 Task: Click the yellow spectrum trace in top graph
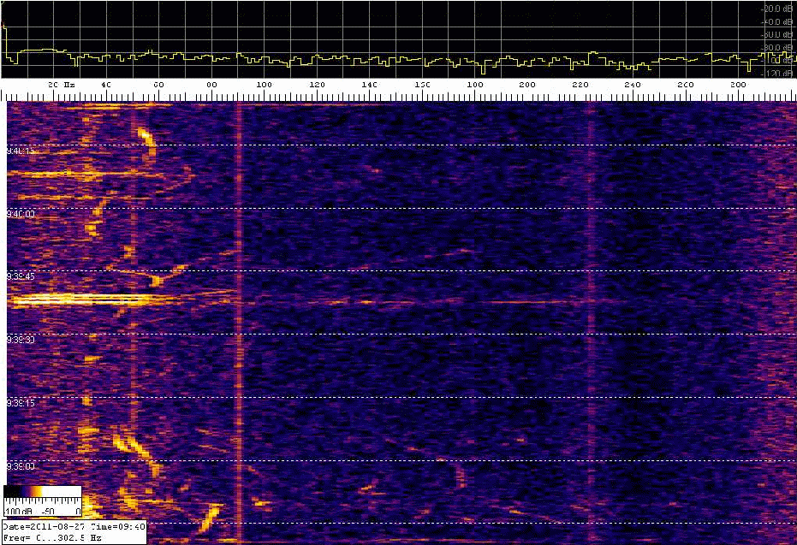pos(342,59)
